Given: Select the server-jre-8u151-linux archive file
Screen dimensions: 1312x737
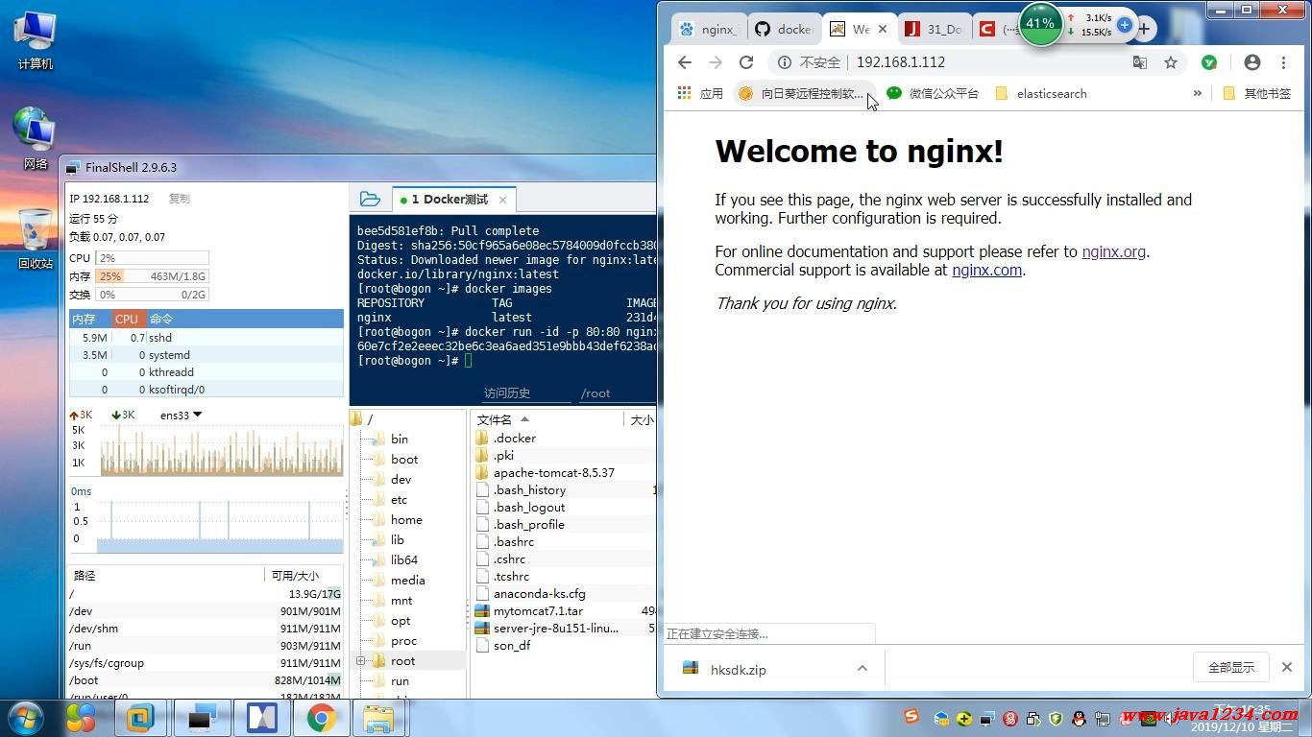Looking at the screenshot, I should [x=556, y=628].
